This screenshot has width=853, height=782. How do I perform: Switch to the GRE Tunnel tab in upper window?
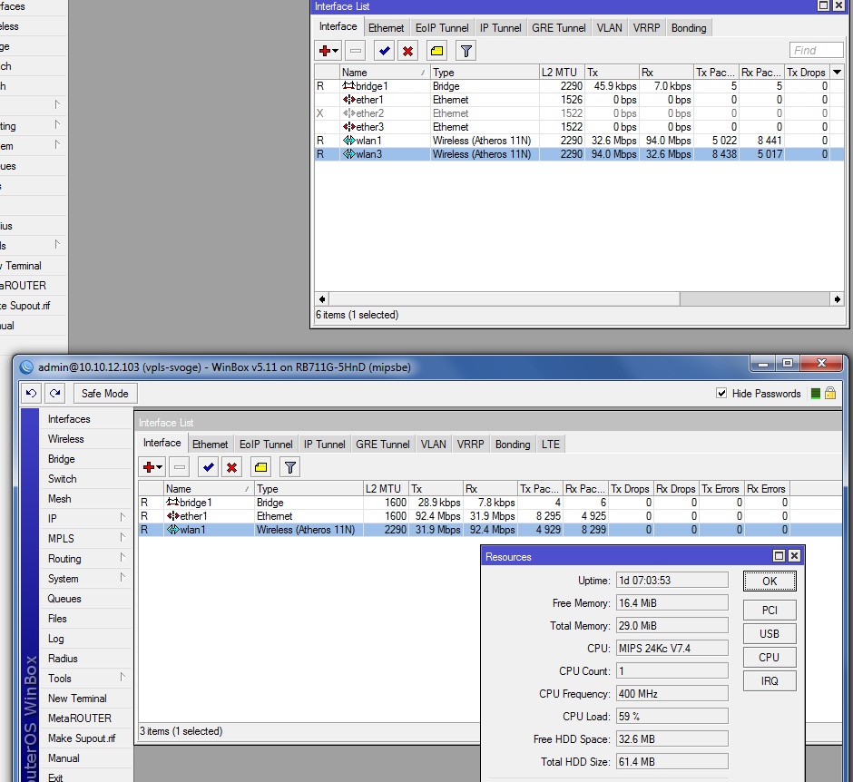558,28
